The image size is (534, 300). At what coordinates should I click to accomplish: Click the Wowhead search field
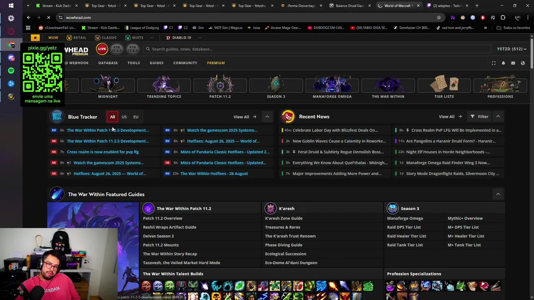click(x=317, y=49)
